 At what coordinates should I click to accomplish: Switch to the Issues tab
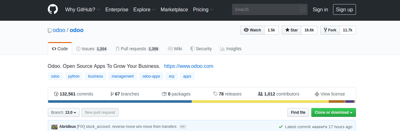[92, 49]
